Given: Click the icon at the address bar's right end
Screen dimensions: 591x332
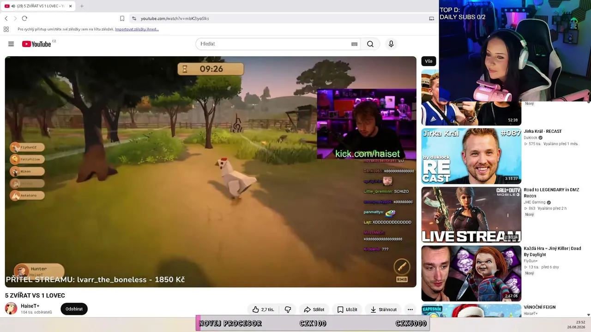Looking at the screenshot, I should [432, 18].
